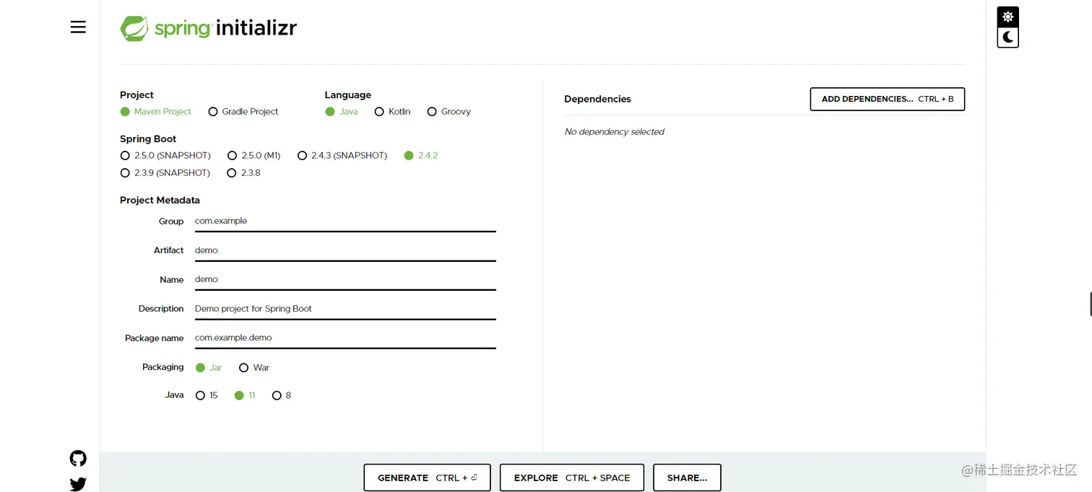Screen dimensions: 1092x492
Task: Select Spring Boot 2.5.0 (M1)
Action: (x=254, y=156)
